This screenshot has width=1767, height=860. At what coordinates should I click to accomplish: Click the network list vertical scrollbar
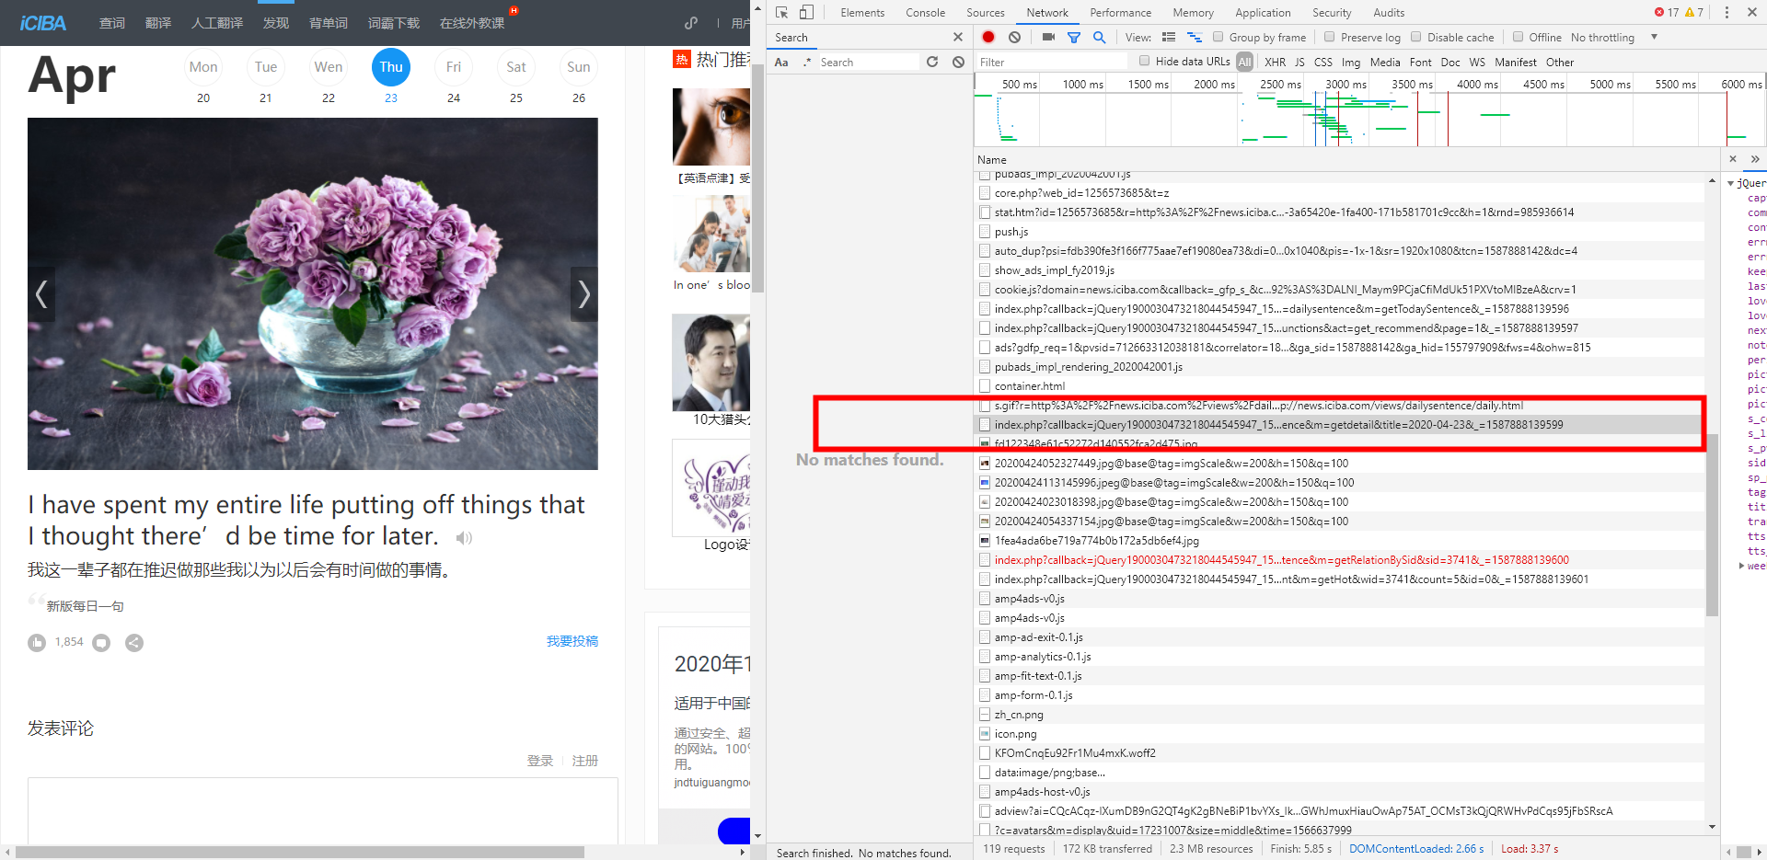point(1712,525)
